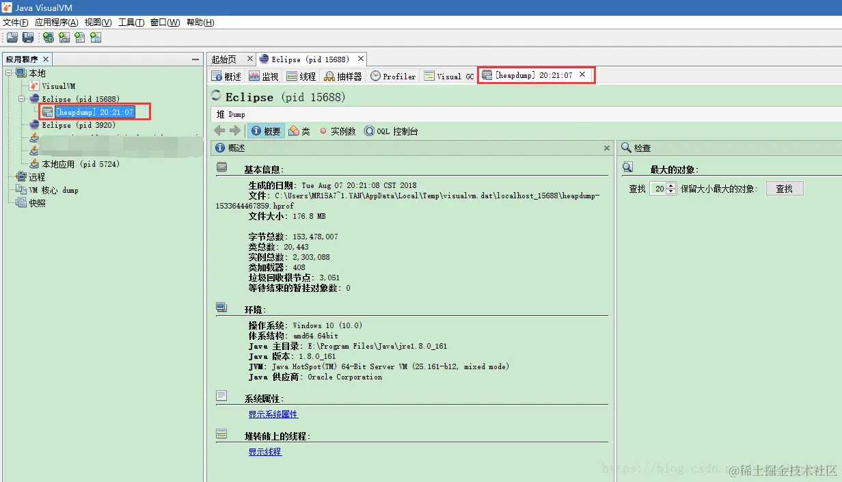Switch to the 线程 threads sub-tab
The width and height of the screenshot is (842, 482).
(x=301, y=77)
